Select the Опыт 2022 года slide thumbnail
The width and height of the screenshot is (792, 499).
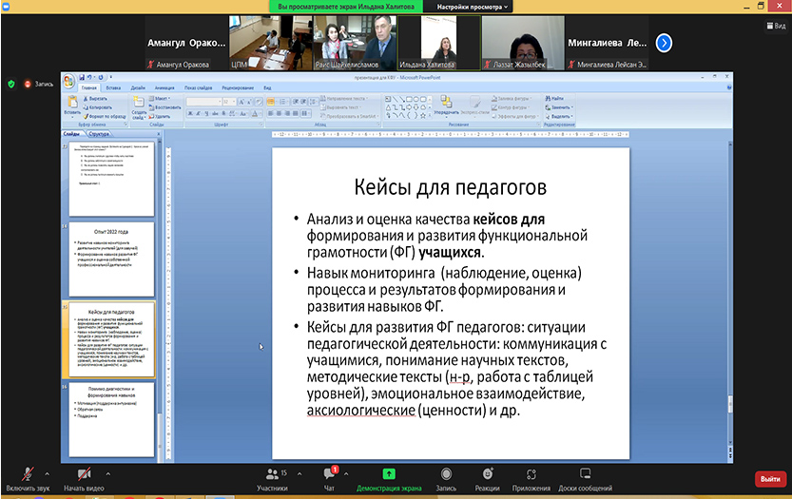[109, 259]
